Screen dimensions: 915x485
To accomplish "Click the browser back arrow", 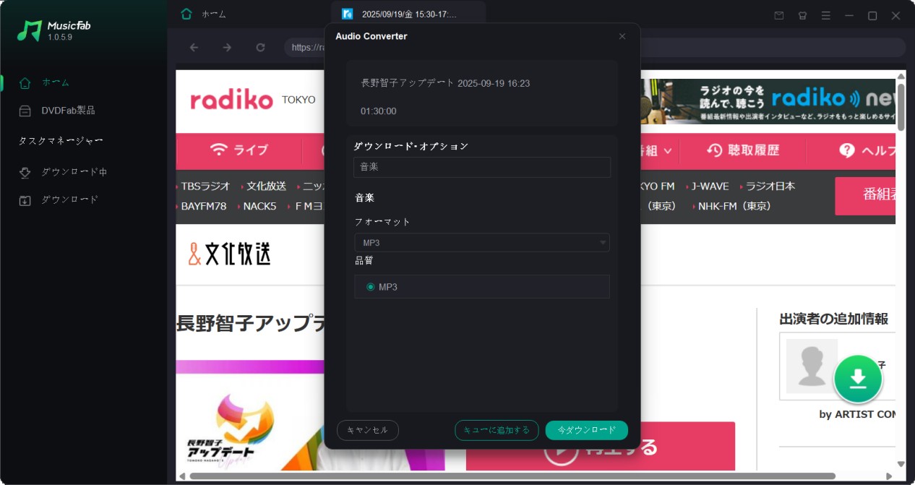I will (194, 48).
